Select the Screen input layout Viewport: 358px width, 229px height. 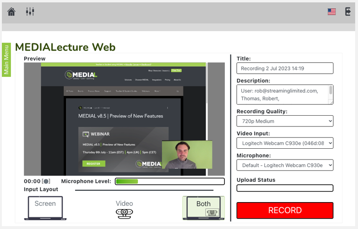coord(45,208)
